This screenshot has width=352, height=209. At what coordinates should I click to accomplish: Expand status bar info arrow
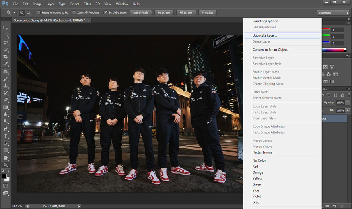tap(79, 206)
